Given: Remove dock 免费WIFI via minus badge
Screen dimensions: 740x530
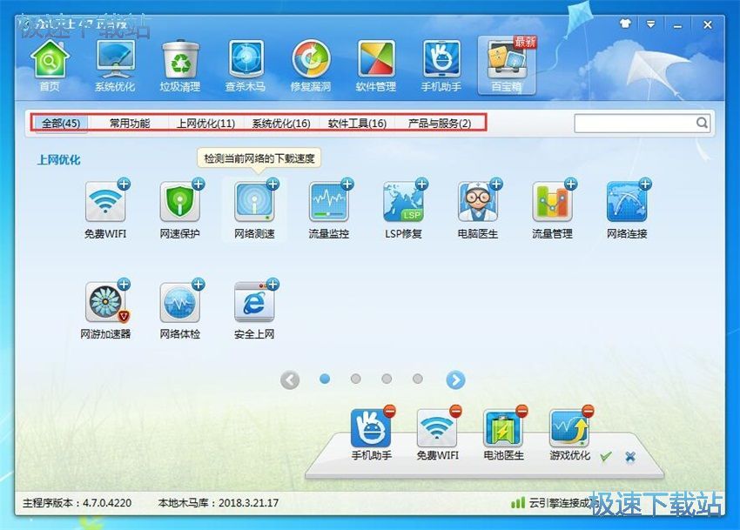Looking at the screenshot, I should [456, 412].
